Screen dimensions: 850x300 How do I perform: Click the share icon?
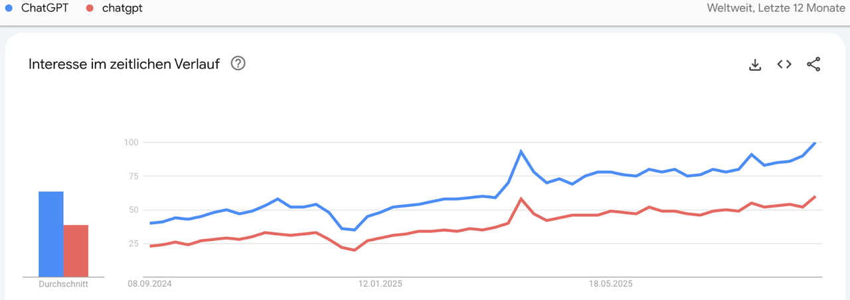813,64
